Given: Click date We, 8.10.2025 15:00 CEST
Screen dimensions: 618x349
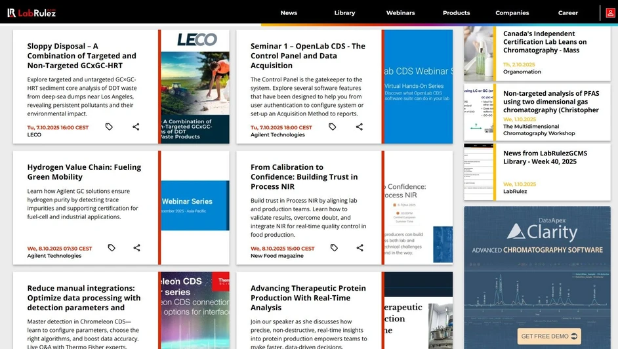Looking at the screenshot, I should (x=283, y=249).
